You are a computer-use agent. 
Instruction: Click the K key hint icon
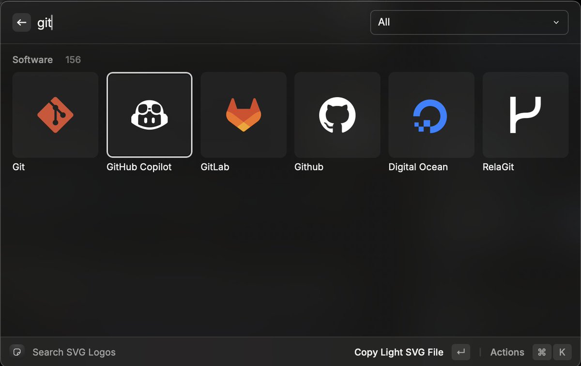coord(562,352)
